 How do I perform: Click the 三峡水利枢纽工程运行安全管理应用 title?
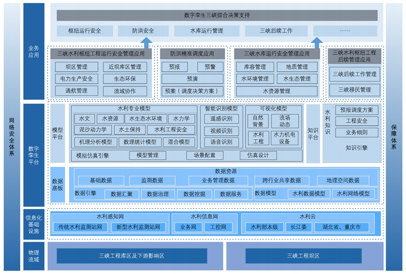[x=101, y=54]
